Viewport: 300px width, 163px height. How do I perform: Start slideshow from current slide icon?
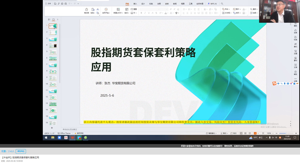106,9
